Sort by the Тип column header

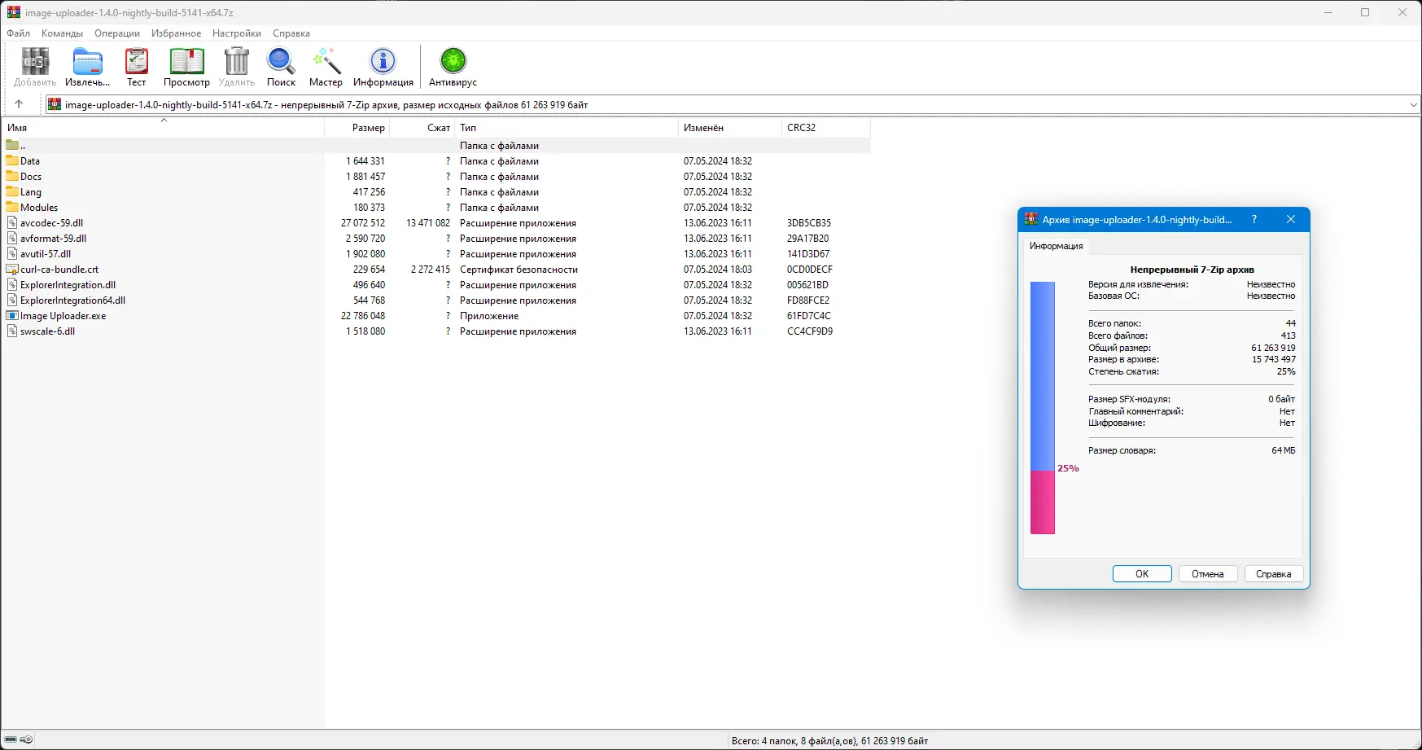tap(567, 128)
